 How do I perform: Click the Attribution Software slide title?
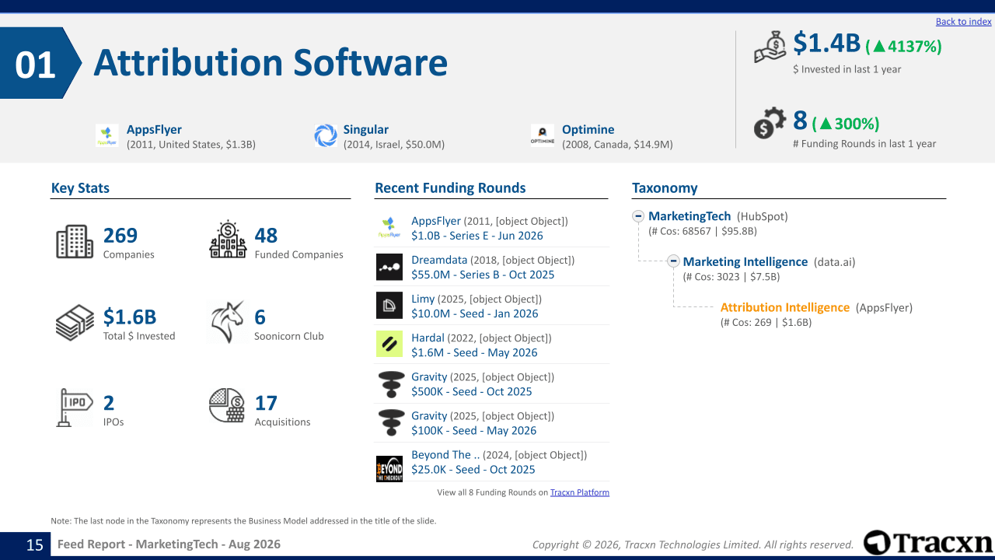click(271, 62)
